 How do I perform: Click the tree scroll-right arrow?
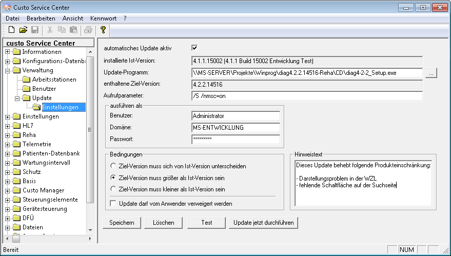click(90, 239)
